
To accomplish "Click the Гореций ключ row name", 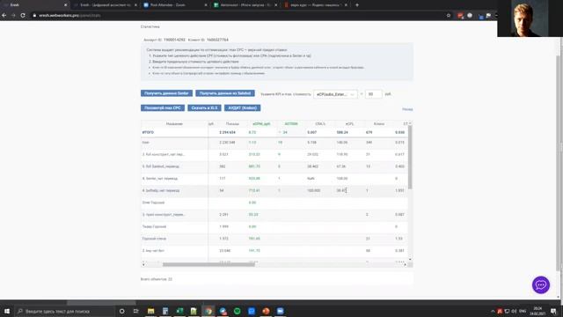I will tap(154, 239).
